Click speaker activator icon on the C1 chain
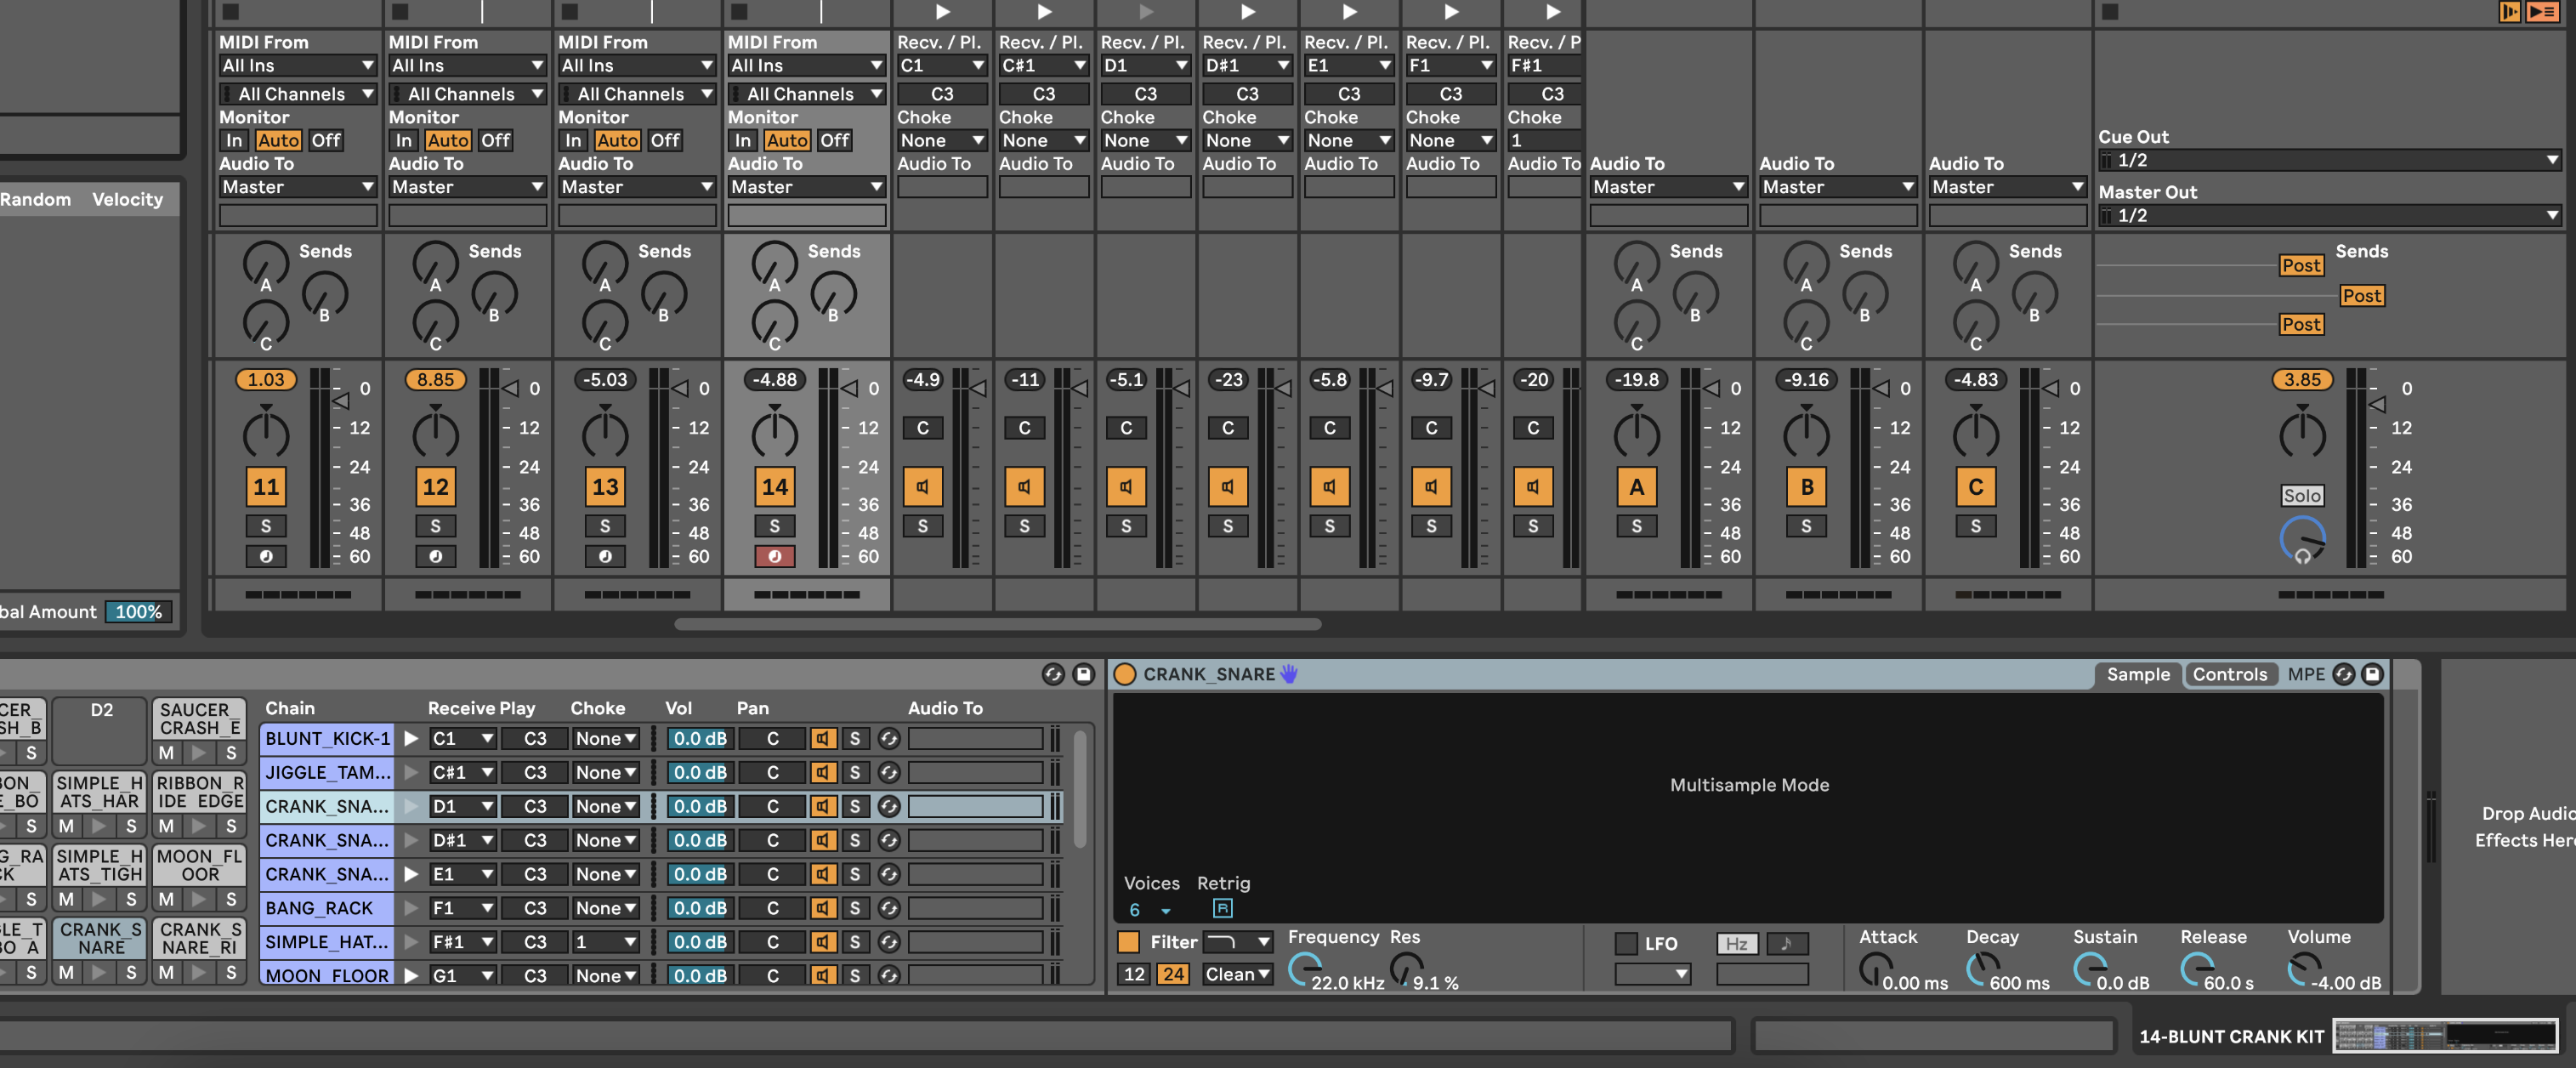This screenshot has height=1068, width=2576. pos(922,487)
